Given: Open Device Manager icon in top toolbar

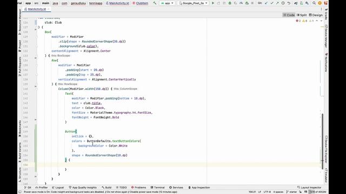Looking at the screenshot, I should point(301,3).
